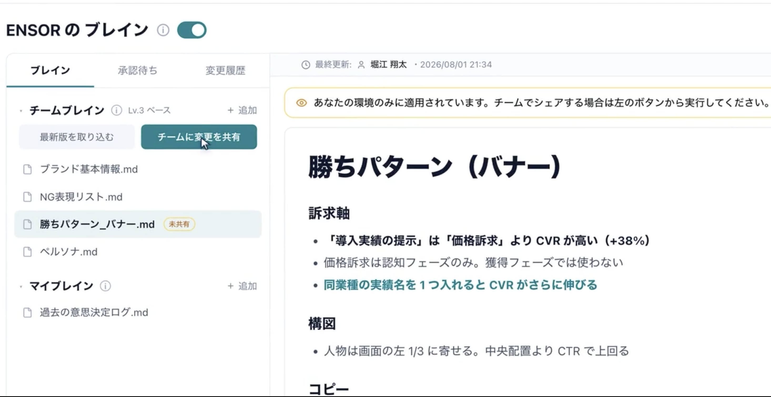Click the 訴求軸 section heading
This screenshot has width=771, height=397.
(329, 213)
